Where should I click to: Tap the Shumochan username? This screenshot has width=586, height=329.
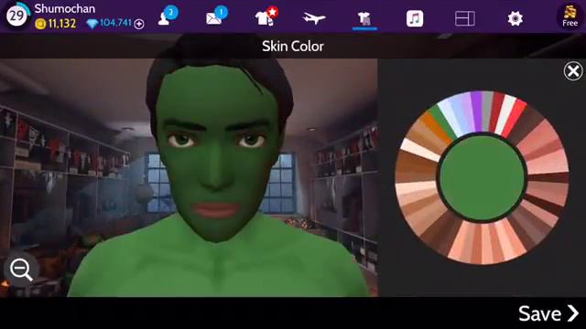[65, 8]
